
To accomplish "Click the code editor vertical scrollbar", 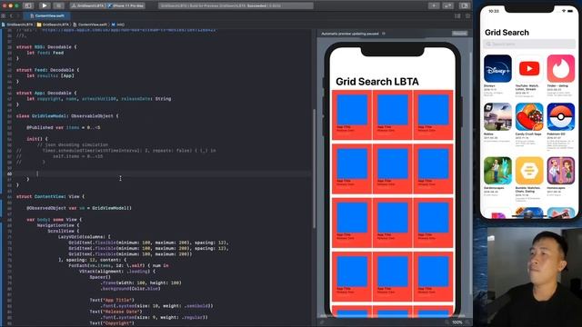I will pos(314,169).
